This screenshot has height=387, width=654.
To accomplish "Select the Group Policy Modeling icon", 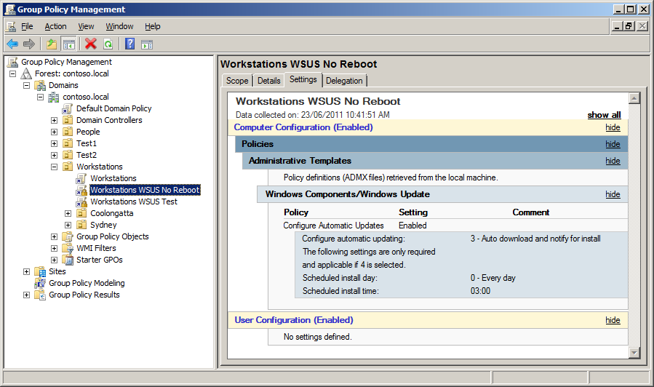I will point(41,283).
